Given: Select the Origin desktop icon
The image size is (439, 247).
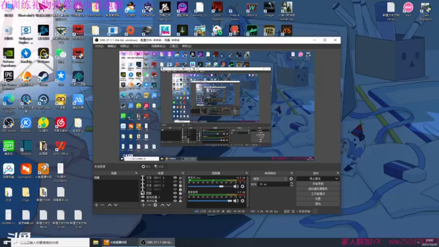Looking at the screenshot, I should click(130, 30).
